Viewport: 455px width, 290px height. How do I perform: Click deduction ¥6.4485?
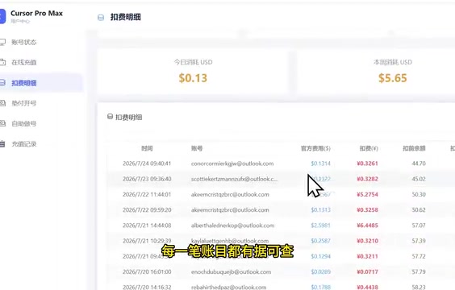367,226
